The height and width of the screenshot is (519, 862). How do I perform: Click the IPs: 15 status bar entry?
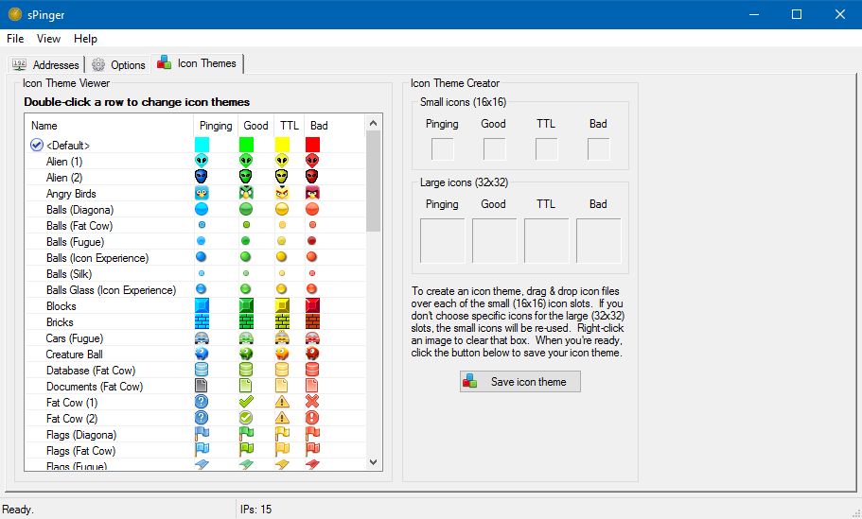pos(255,510)
